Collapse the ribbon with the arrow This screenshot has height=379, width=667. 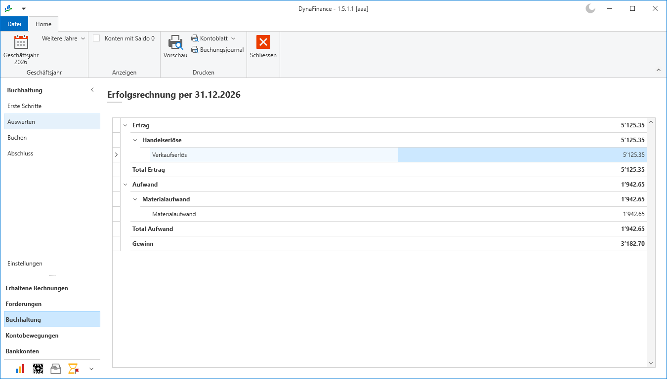click(x=658, y=70)
